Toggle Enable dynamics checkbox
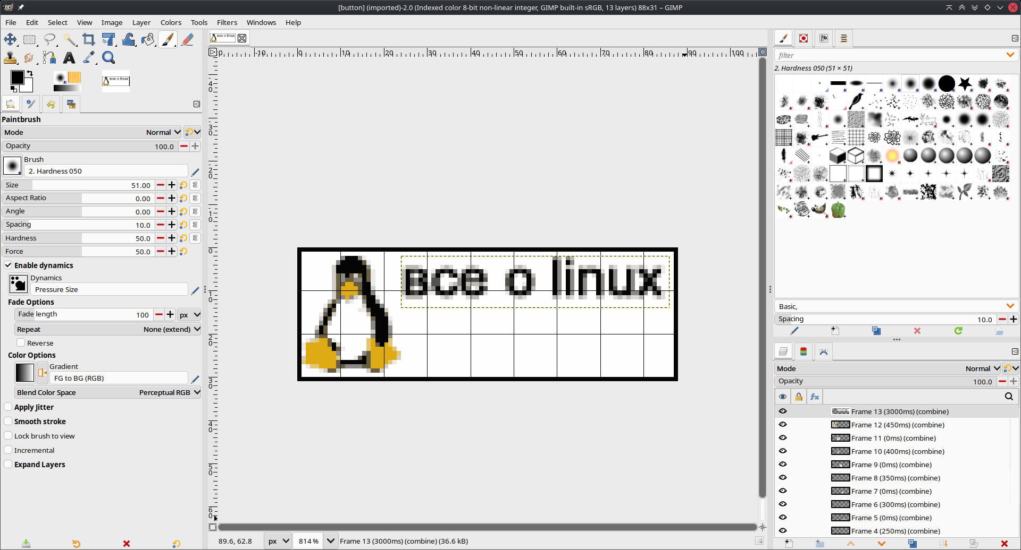This screenshot has width=1021, height=550. [8, 265]
